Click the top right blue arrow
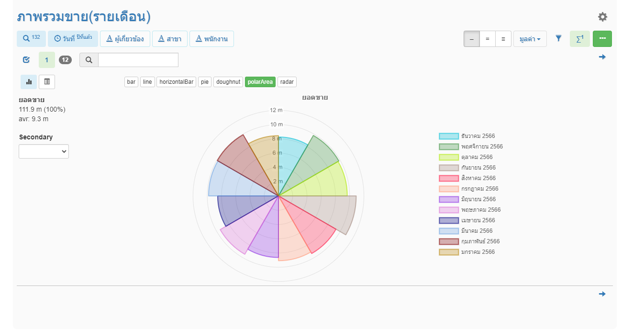The image size is (622, 331). 602,57
